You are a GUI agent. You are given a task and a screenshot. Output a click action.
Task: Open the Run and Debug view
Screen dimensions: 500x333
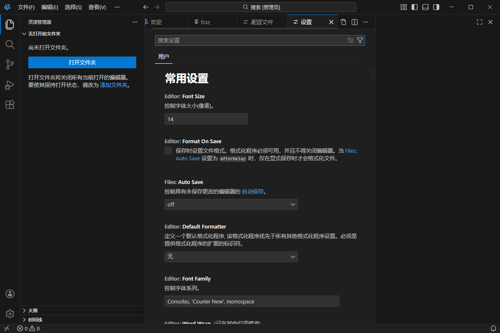10,84
